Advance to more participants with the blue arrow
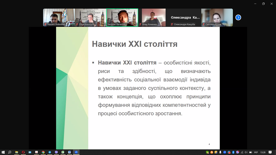This screenshot has height=155, width=276. 238,17
